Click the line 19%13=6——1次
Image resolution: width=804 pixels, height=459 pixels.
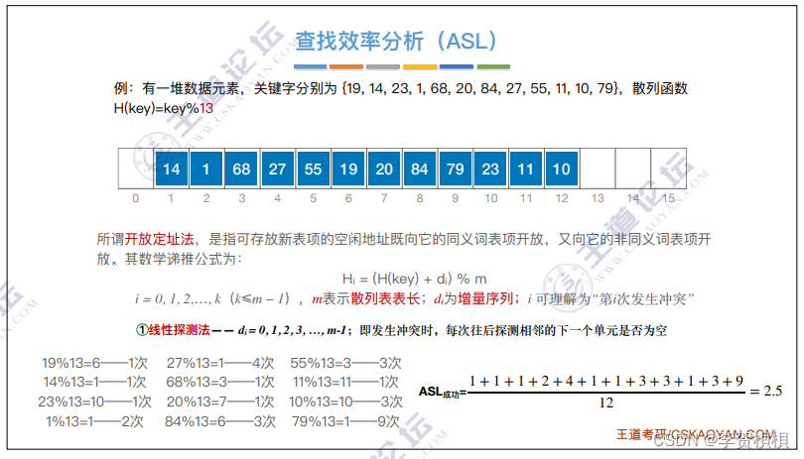pyautogui.click(x=95, y=363)
